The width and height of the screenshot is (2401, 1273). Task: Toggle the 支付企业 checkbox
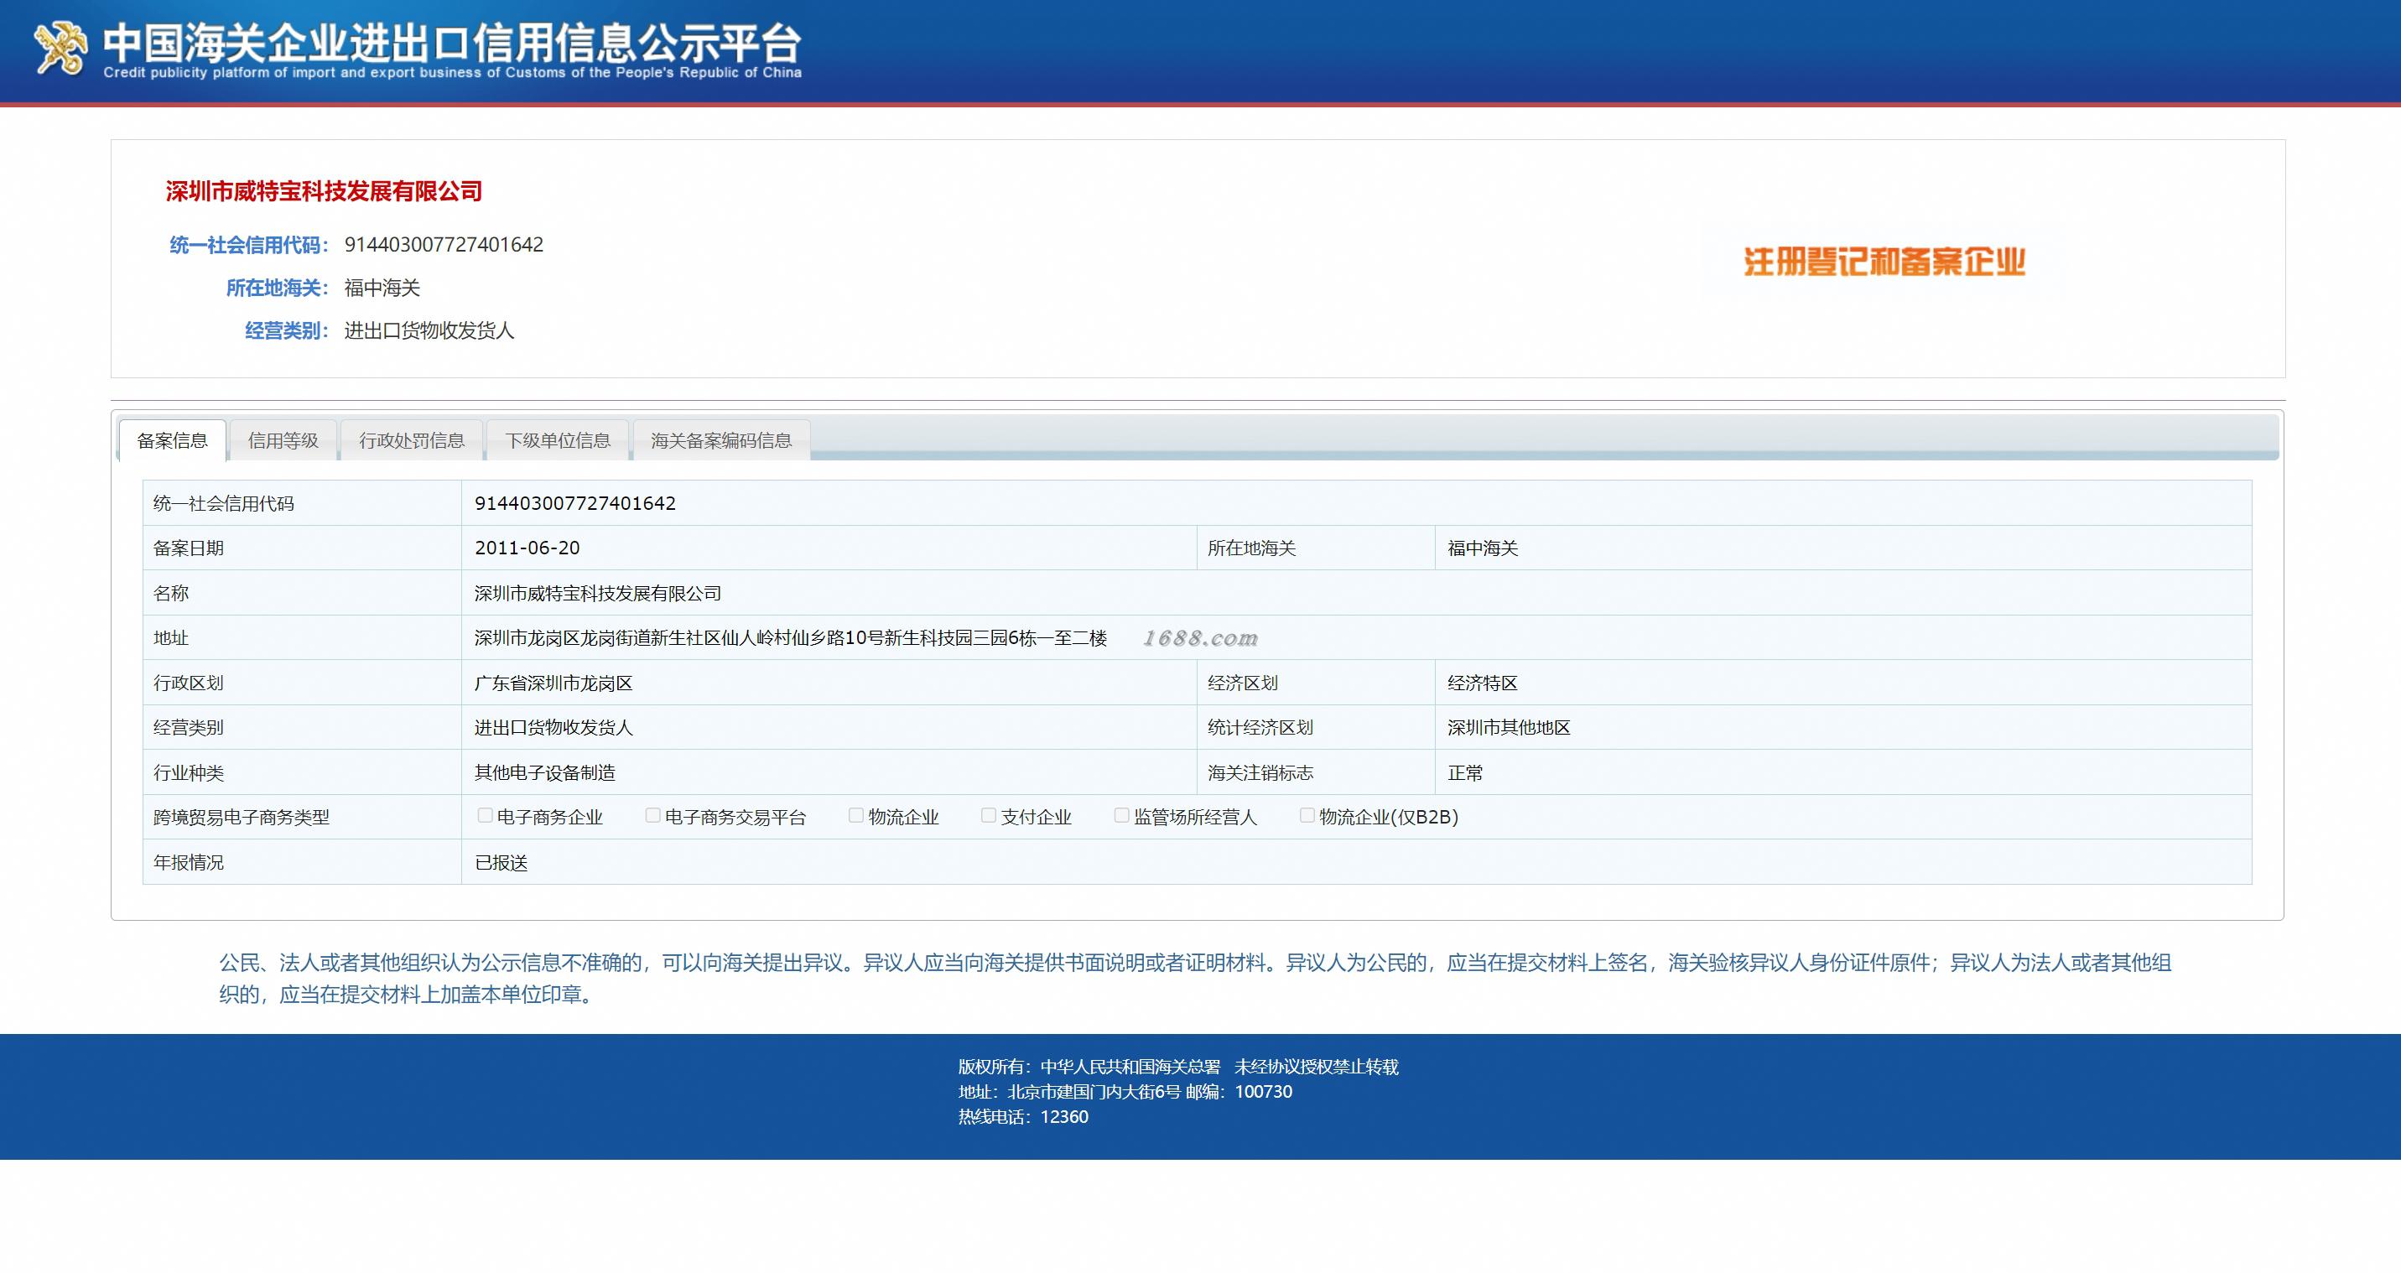pos(988,815)
